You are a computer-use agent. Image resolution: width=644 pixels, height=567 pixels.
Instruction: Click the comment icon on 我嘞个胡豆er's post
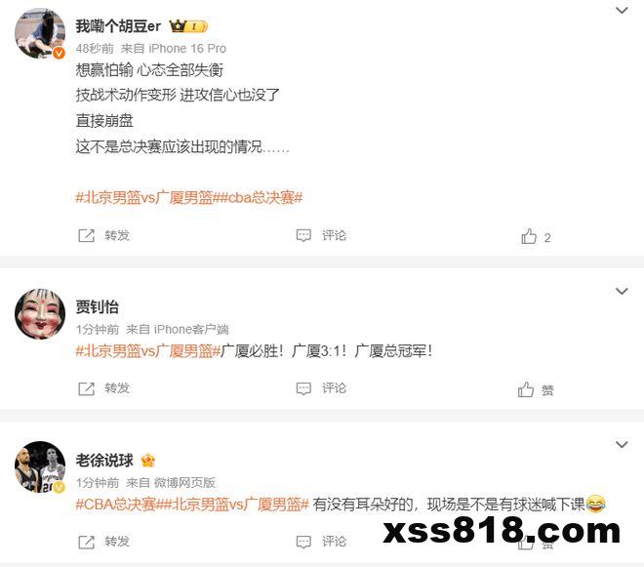coord(303,235)
